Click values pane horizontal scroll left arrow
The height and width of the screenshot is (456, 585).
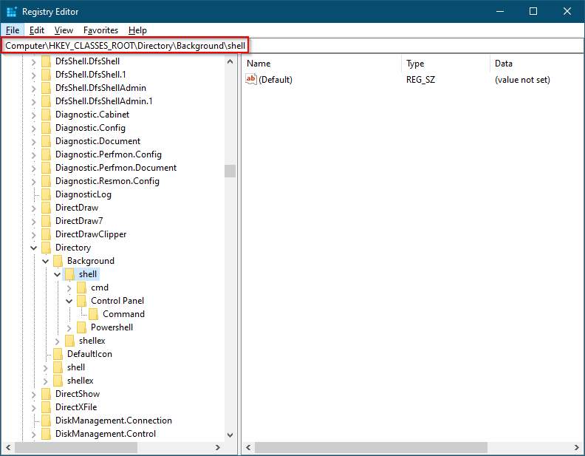(x=248, y=447)
